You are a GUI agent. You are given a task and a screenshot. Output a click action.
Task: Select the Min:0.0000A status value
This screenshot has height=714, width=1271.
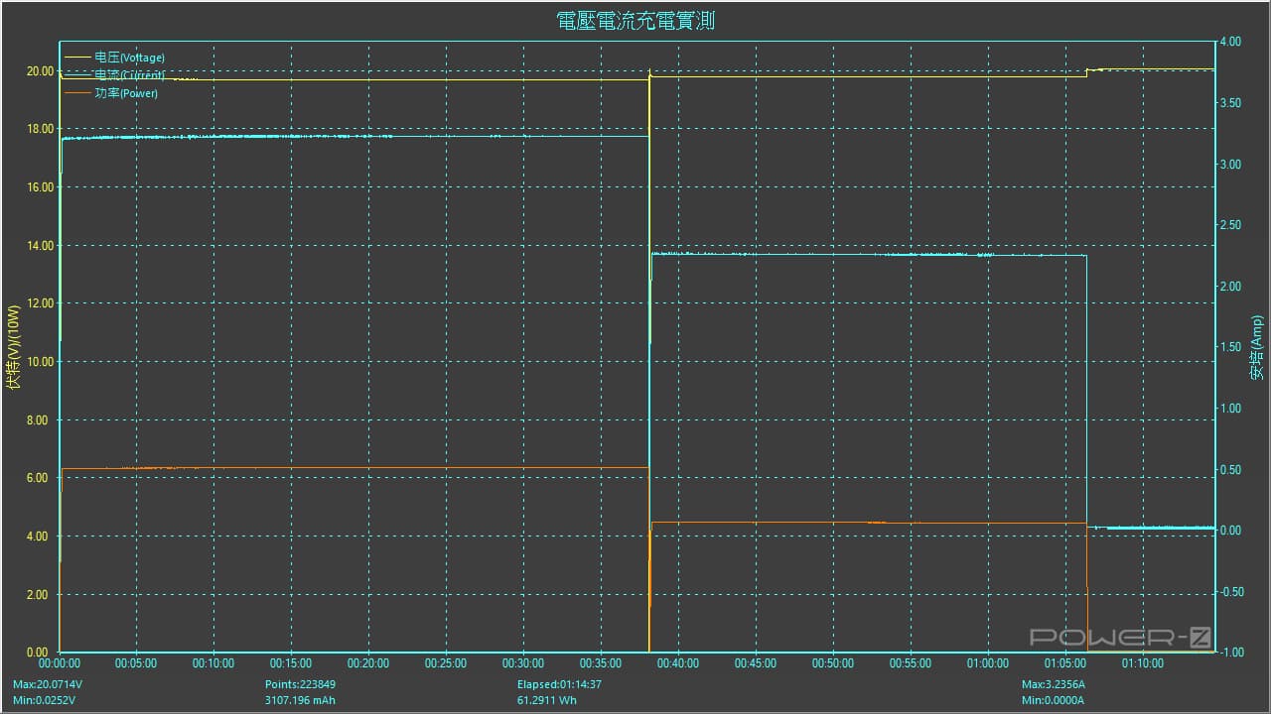click(x=1055, y=701)
